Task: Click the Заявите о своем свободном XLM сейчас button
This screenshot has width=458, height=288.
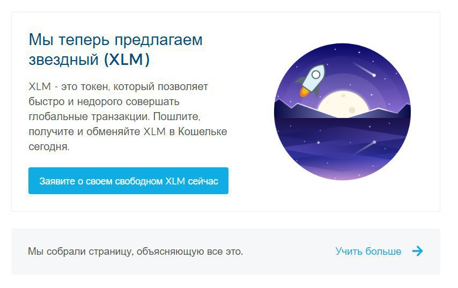Action: point(128,181)
